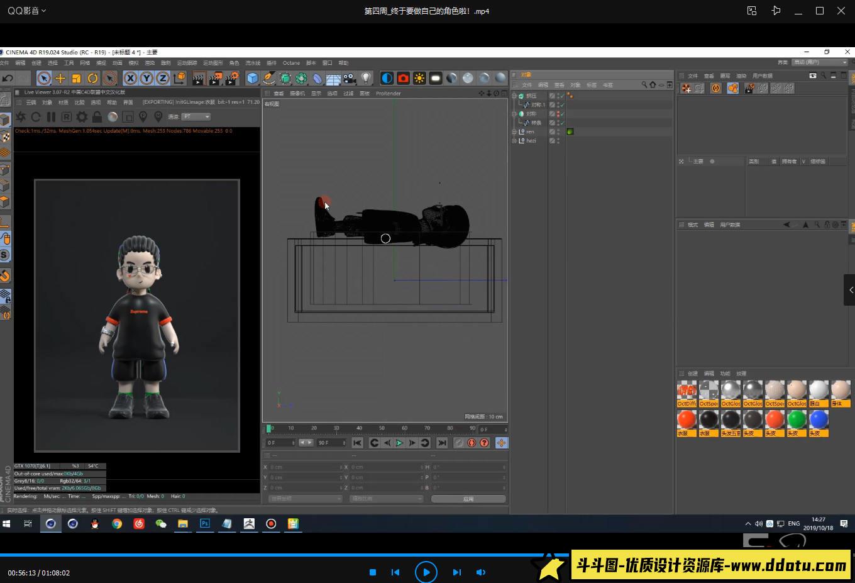Toggle Live Viewer render region R
The height and width of the screenshot is (583, 855).
click(66, 117)
